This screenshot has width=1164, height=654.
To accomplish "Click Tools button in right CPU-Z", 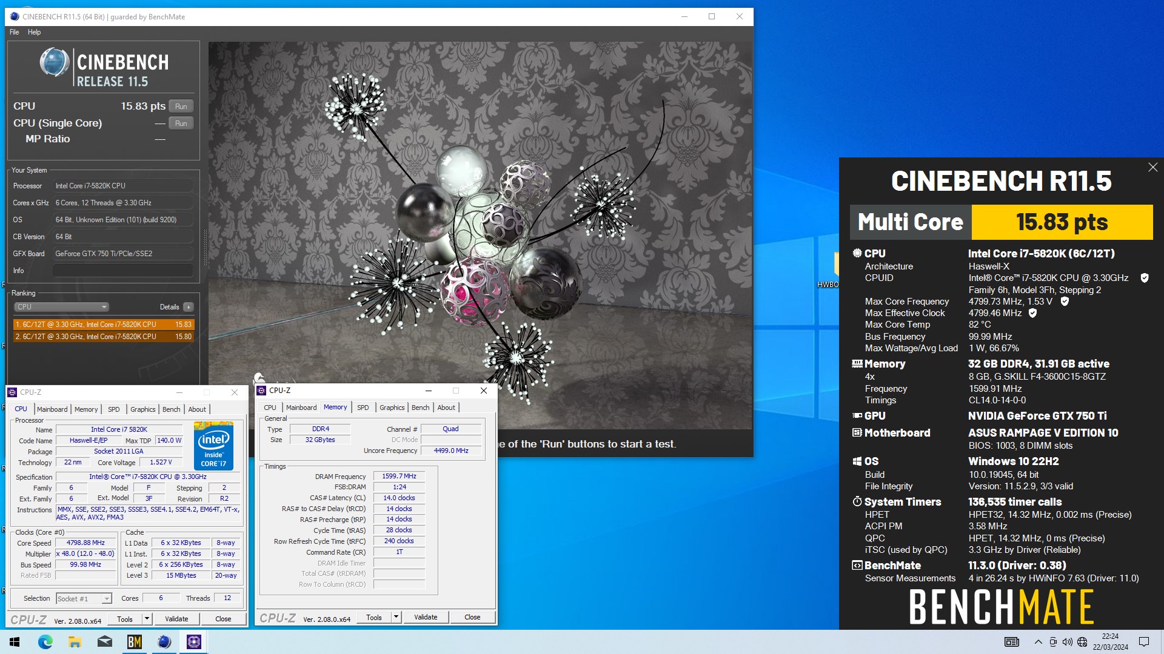I will point(374,617).
